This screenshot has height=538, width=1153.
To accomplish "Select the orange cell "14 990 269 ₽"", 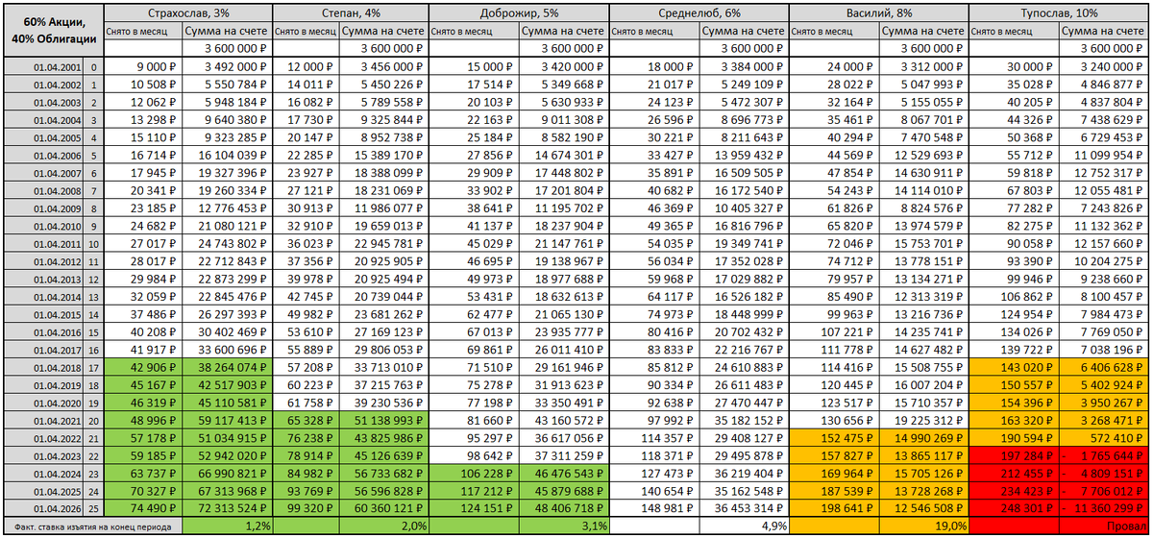I will pos(924,436).
